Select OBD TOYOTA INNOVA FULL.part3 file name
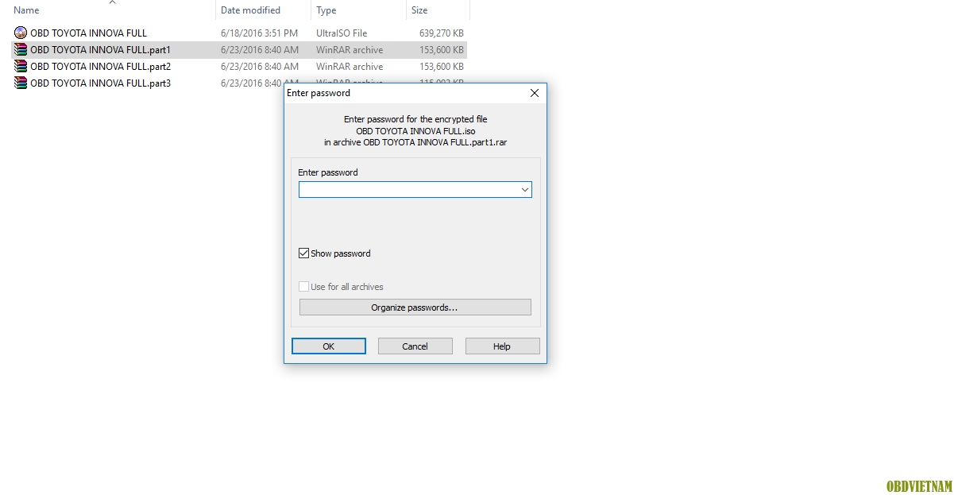Viewport: 958px width, 495px height. click(x=100, y=83)
